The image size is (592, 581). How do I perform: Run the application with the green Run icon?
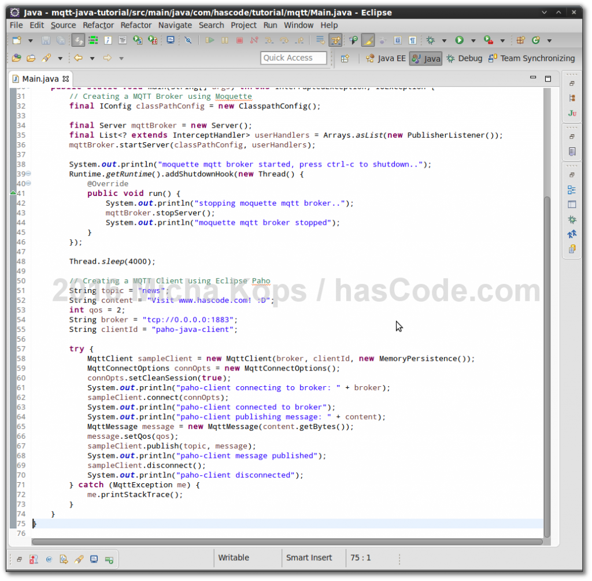(x=458, y=40)
